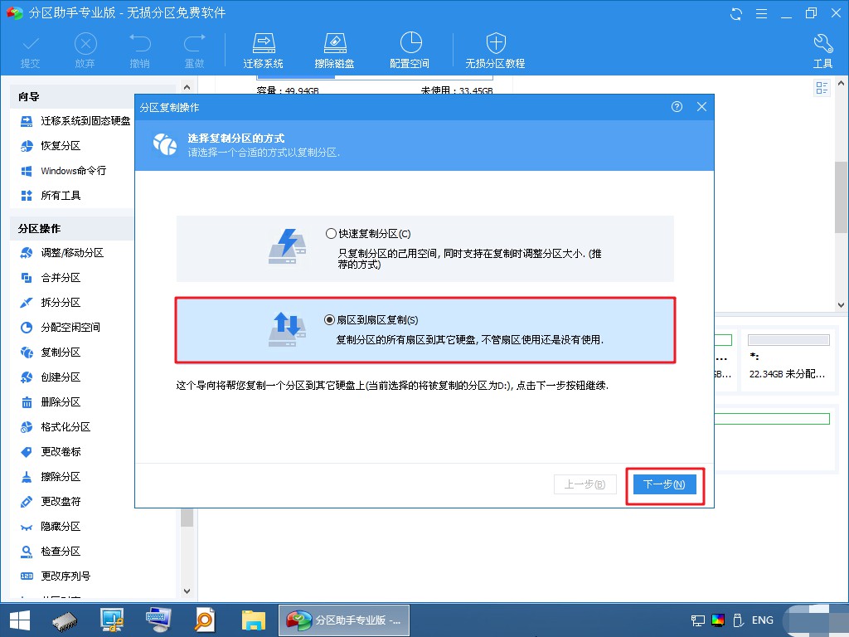Viewport: 849px width, 637px height.
Task: Open dialog help question mark icon
Action: point(677,107)
